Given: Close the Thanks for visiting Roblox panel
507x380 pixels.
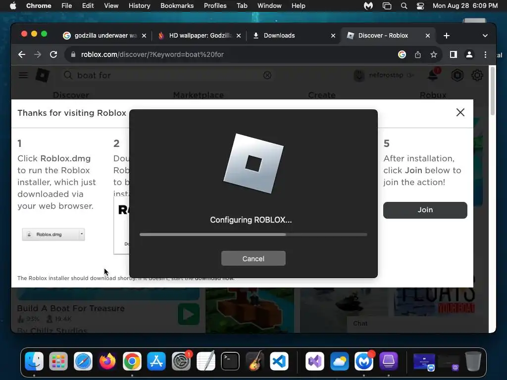Looking at the screenshot, I should tap(460, 112).
